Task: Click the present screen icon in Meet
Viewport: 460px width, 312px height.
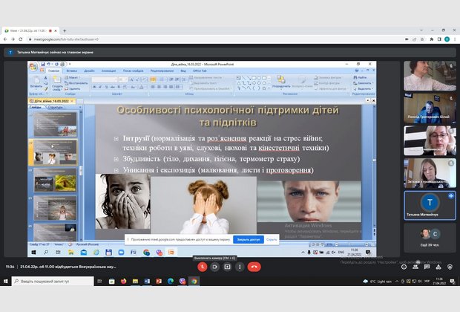Action: [x=228, y=267]
